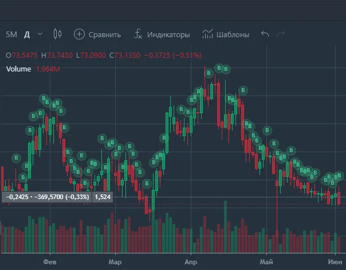Click the tallest green volume bar in April
346x270 pixels.
pyautogui.click(x=225, y=227)
